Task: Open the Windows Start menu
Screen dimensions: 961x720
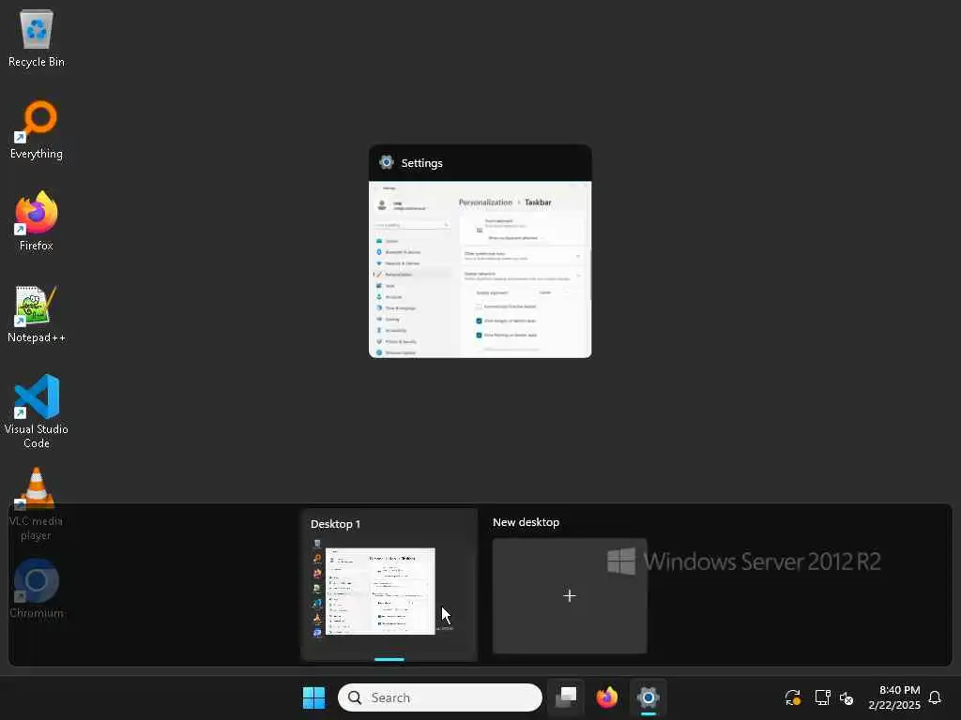Action: click(x=313, y=697)
